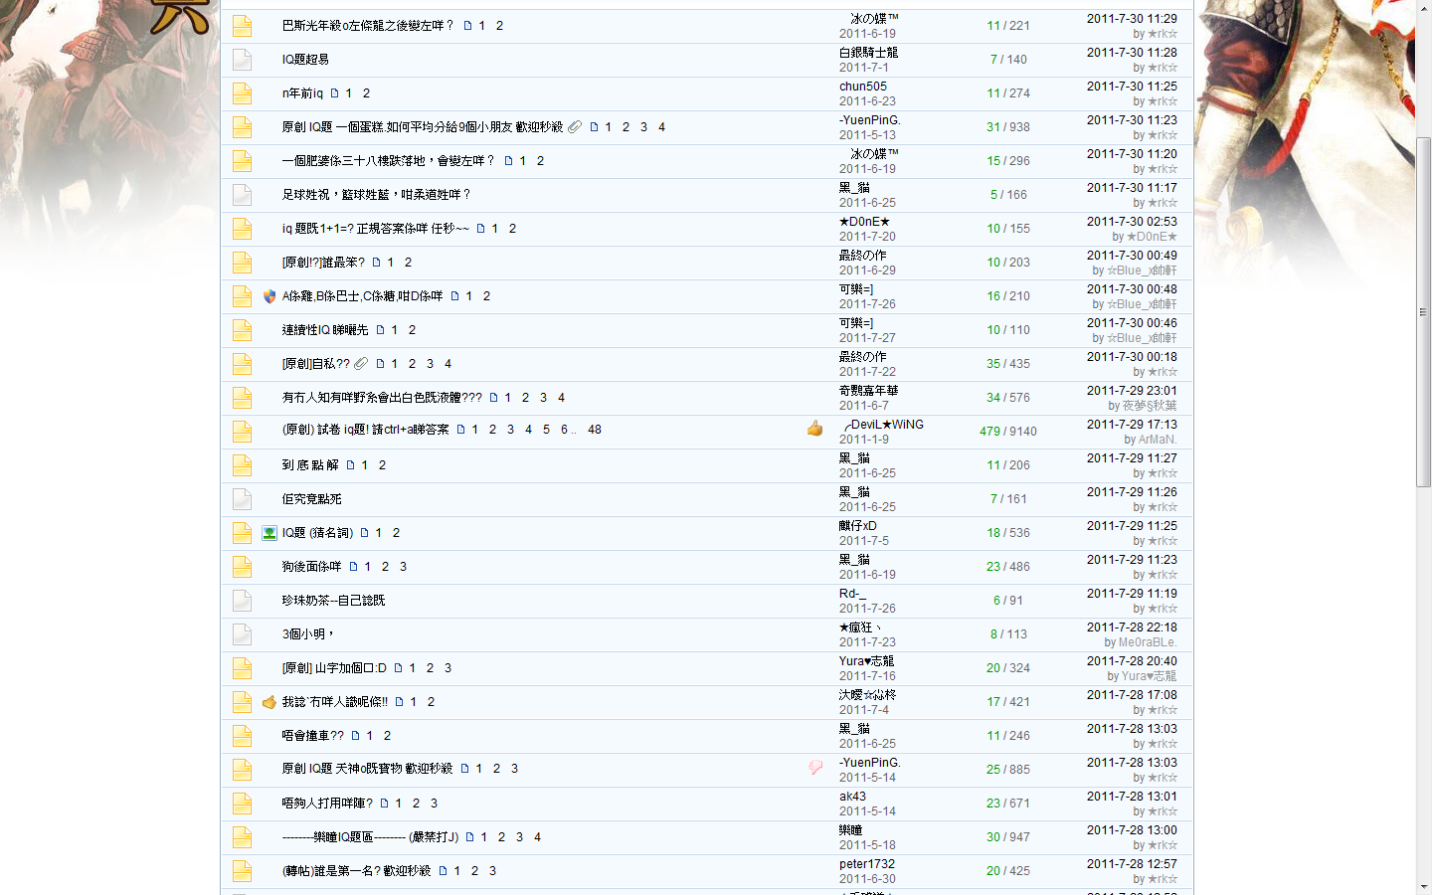Open author profile '-YuenPinG.' dated 2011-5-13
Viewport: 1432px width, 895px height.
[870, 120]
